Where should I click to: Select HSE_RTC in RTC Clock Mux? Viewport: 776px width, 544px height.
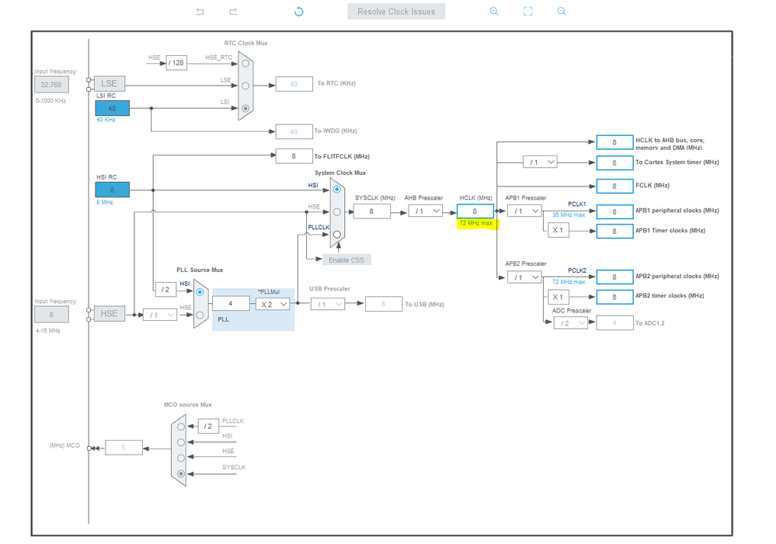[x=245, y=64]
